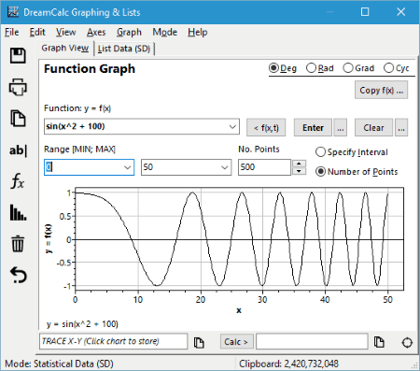Screen dimensions: 420x371
Task: Expand the Range MIN dropdown arrow
Action: [x=127, y=167]
